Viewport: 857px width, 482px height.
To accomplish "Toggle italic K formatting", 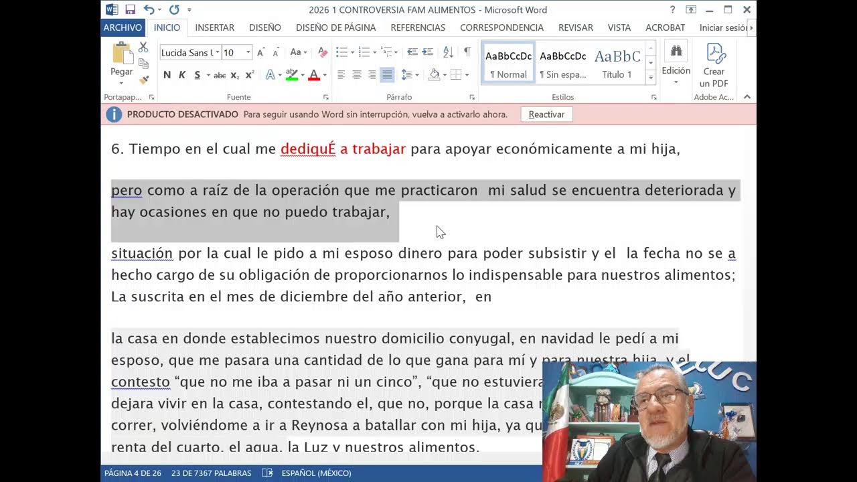I will tap(181, 75).
